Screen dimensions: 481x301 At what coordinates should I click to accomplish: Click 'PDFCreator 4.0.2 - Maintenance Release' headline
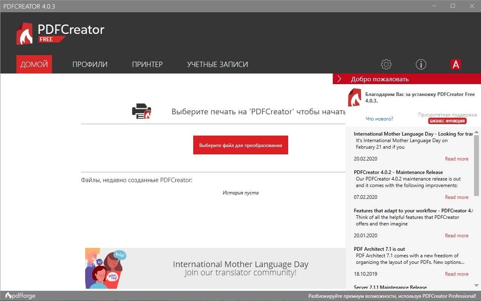tap(398, 172)
